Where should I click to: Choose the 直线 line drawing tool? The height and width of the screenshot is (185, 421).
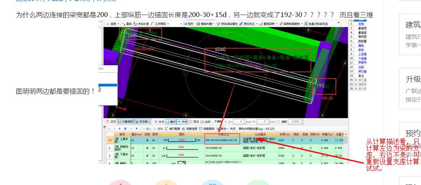coord(126,23)
